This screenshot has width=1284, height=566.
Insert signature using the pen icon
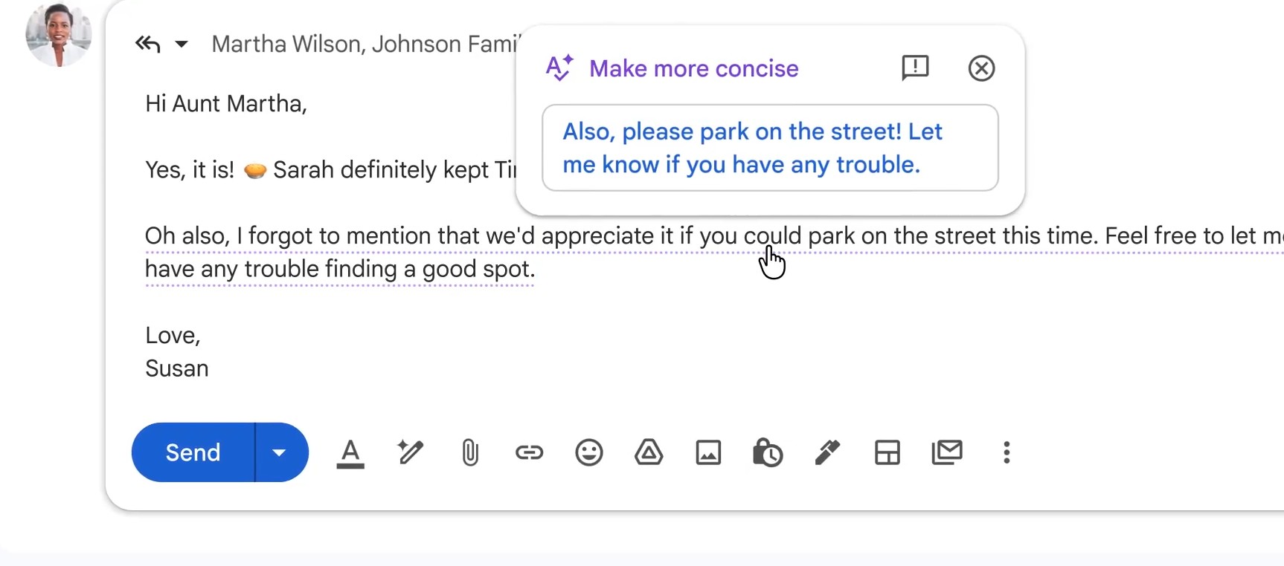[x=827, y=452]
